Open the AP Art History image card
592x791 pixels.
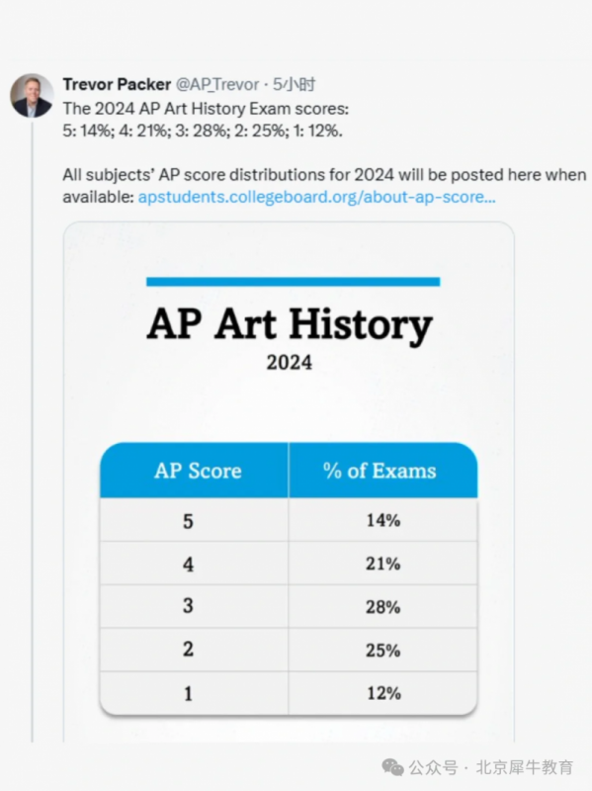pyautogui.click(x=289, y=482)
